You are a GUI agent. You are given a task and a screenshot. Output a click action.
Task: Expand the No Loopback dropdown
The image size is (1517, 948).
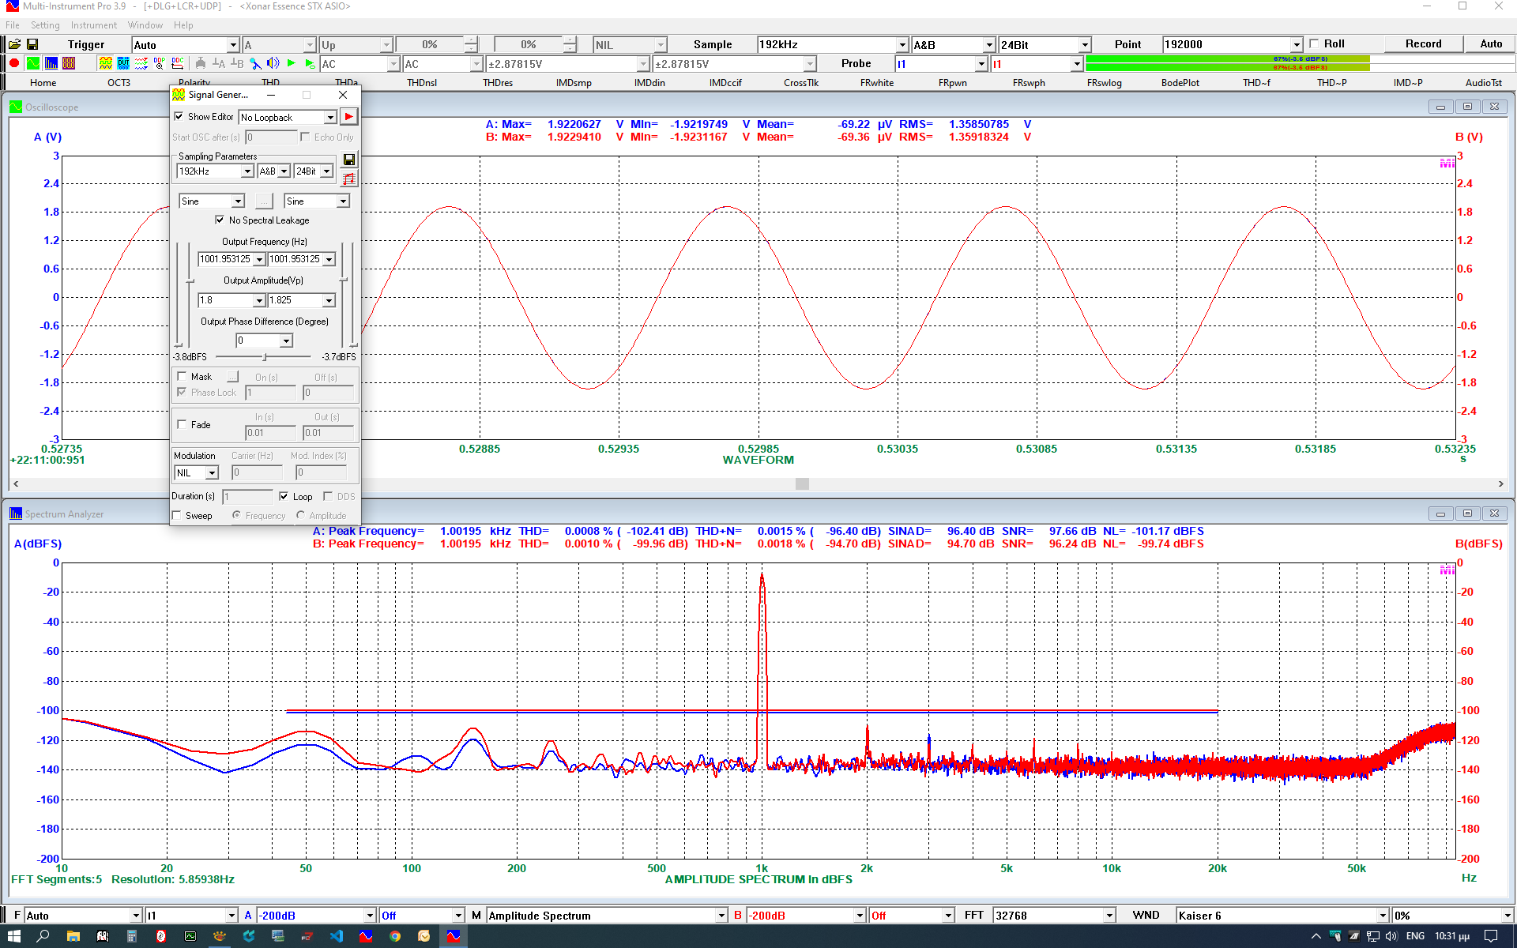pyautogui.click(x=330, y=118)
